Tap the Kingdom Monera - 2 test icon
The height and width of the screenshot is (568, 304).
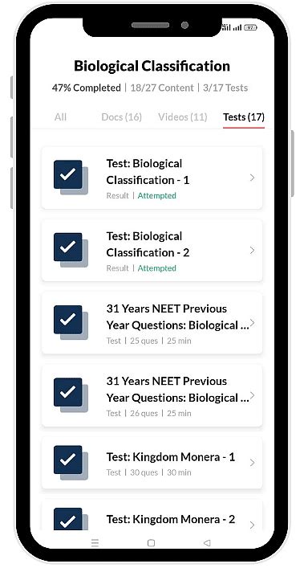point(71,519)
